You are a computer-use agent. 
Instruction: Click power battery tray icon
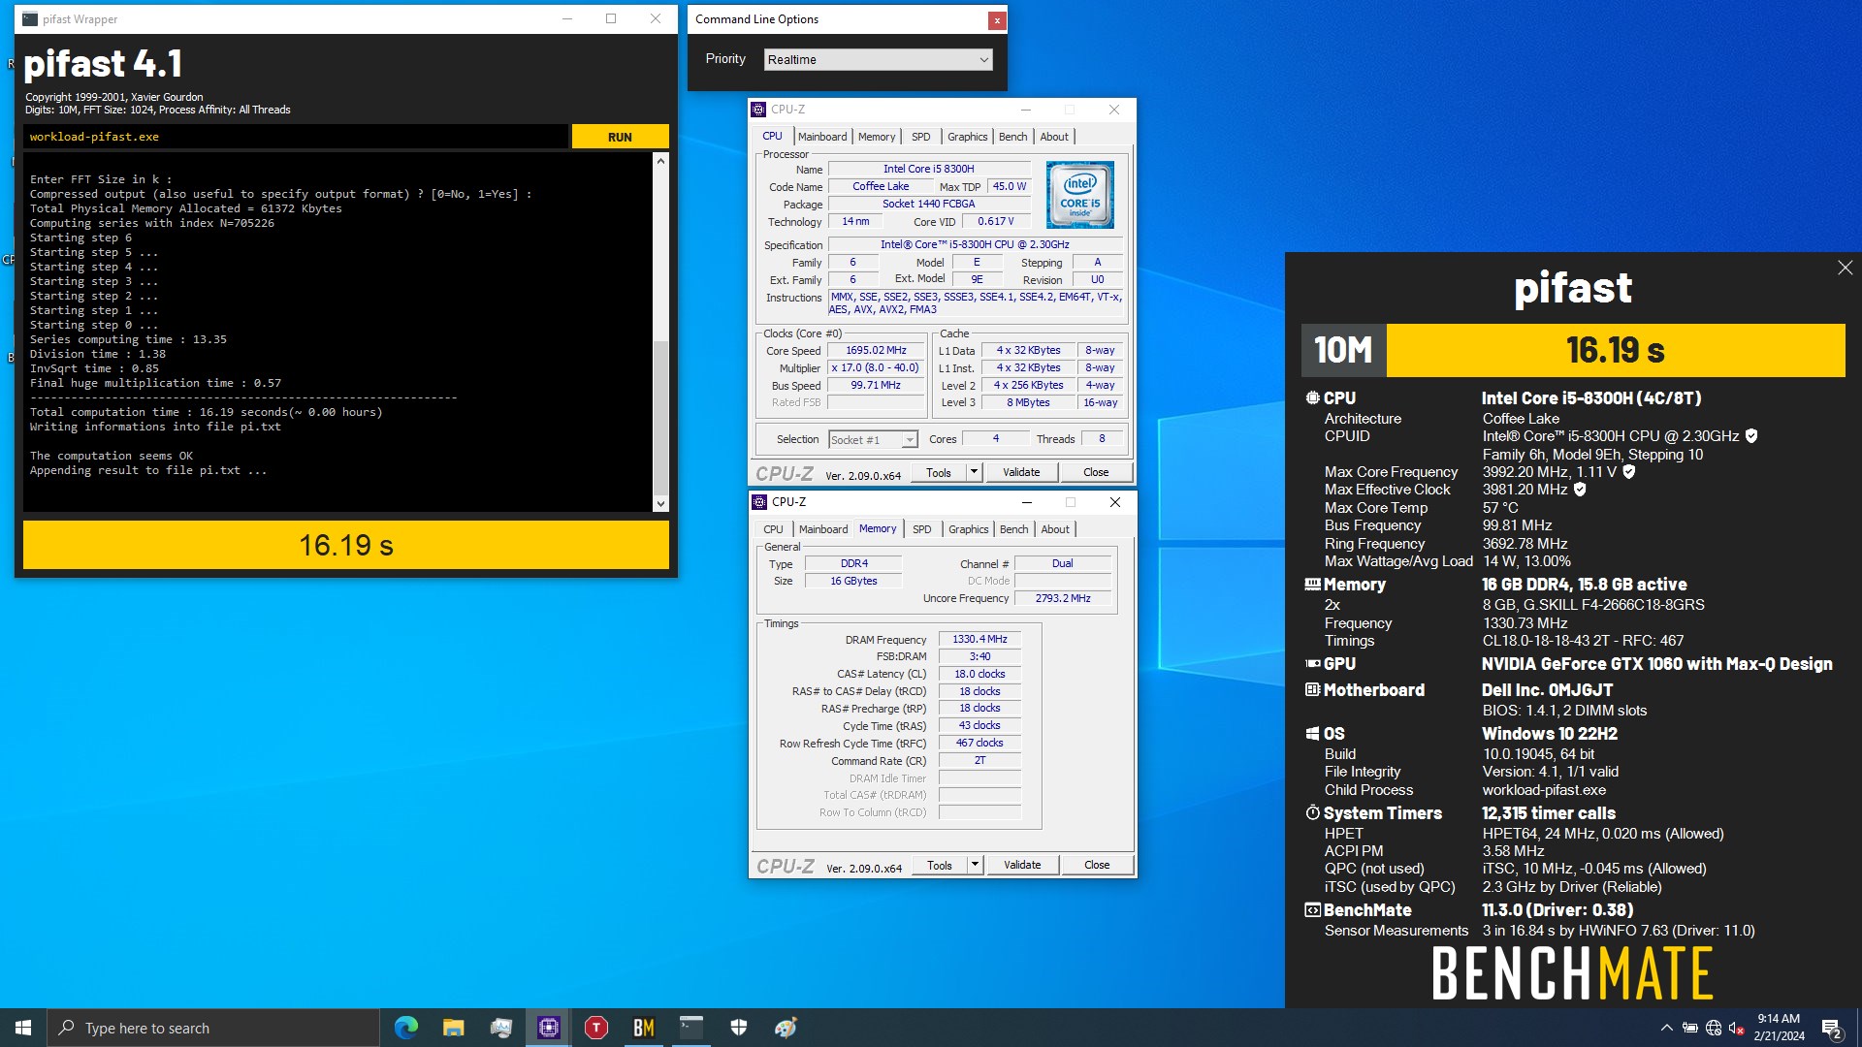click(x=1690, y=1028)
